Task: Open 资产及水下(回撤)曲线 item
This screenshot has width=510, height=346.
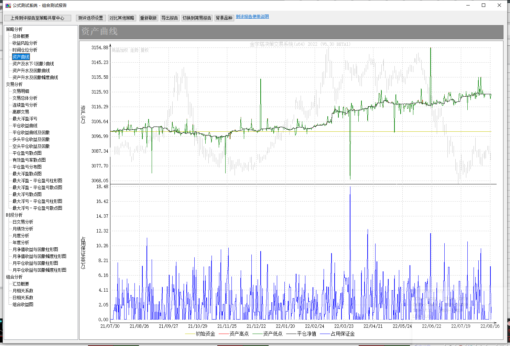Action: pyautogui.click(x=33, y=64)
